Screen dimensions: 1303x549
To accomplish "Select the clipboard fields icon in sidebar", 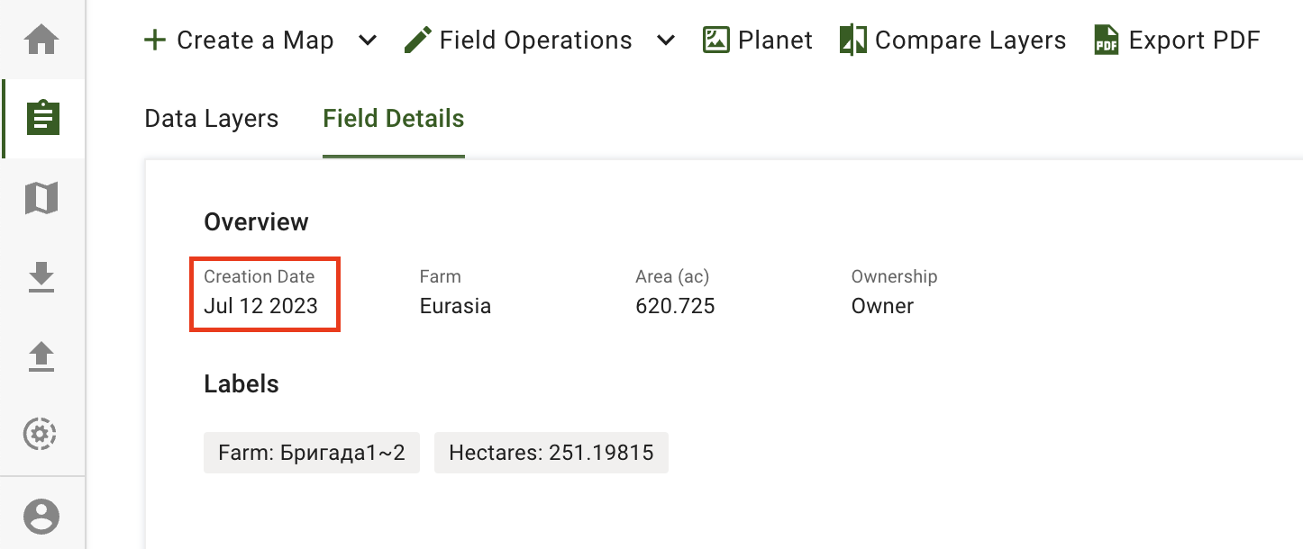I will point(42,118).
